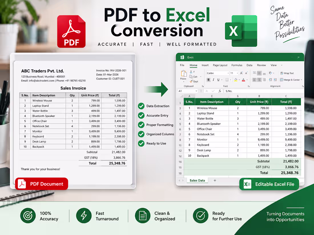The width and height of the screenshot is (314, 235).
Task: Expand the Merge & Center dropdown arrow
Action: point(301,80)
